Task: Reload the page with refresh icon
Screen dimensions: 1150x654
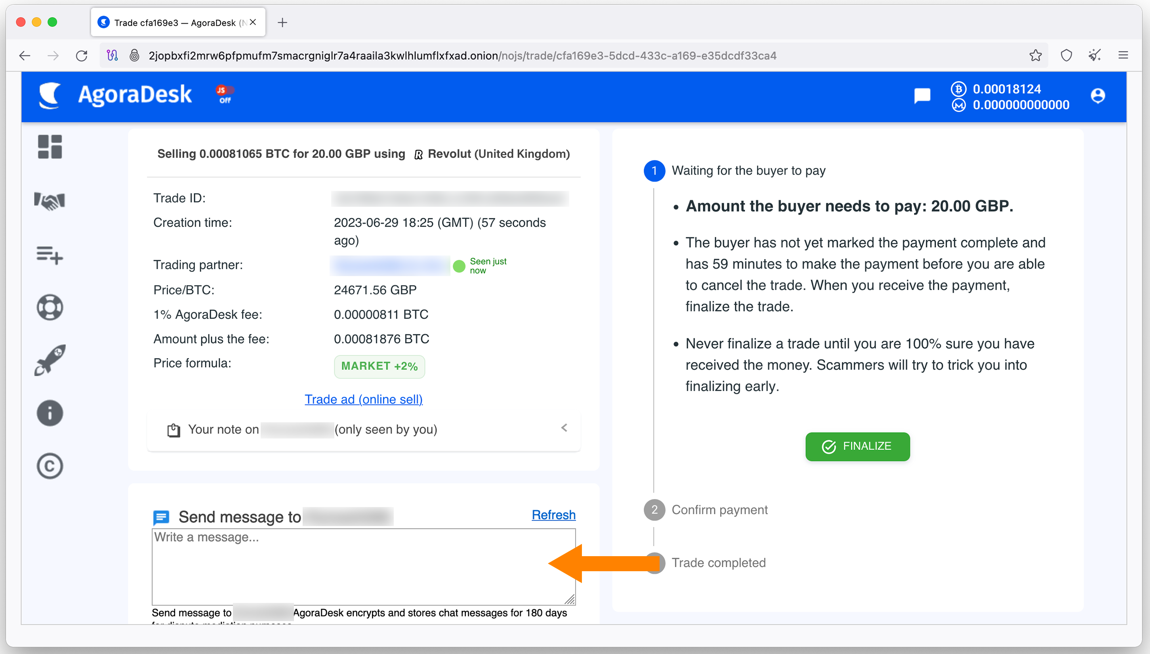Action: tap(82, 56)
